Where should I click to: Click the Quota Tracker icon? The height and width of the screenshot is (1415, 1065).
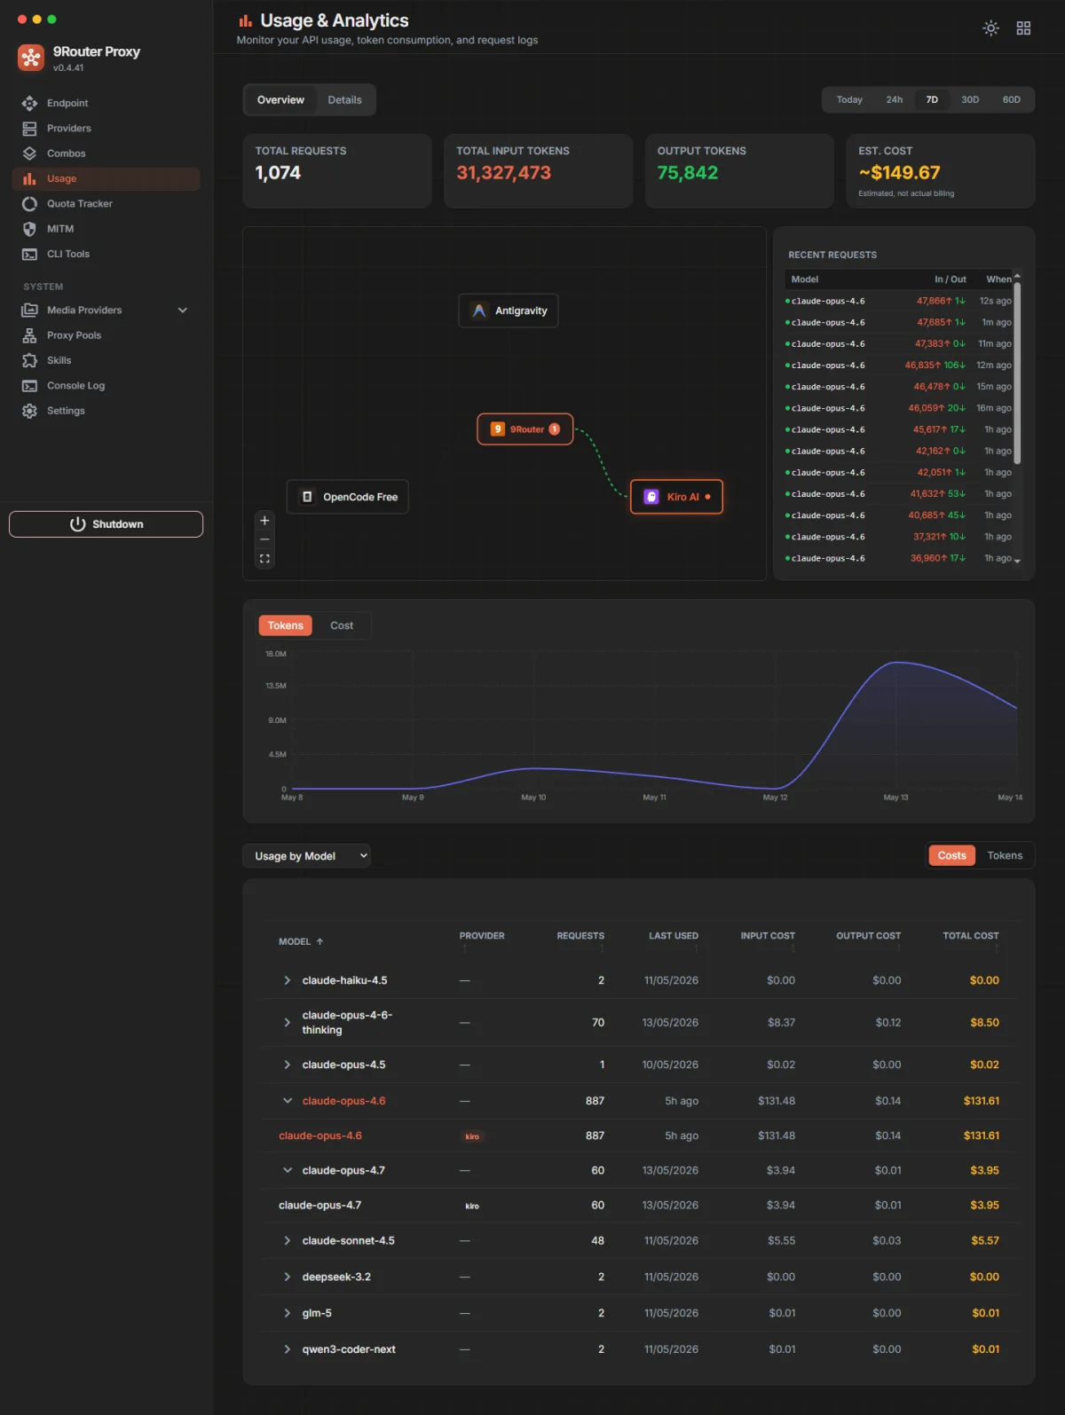click(x=29, y=204)
